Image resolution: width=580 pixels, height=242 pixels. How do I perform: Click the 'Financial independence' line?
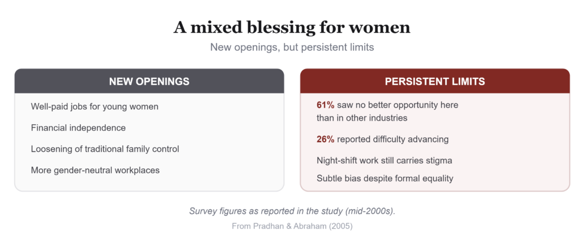[x=78, y=128]
